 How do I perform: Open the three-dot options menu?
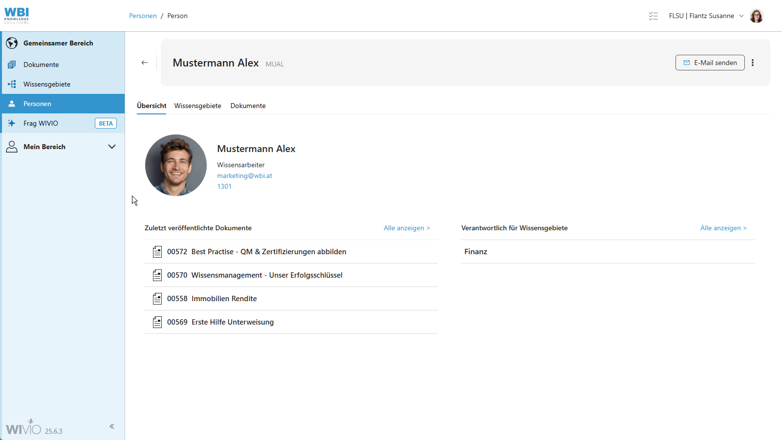pyautogui.click(x=753, y=63)
